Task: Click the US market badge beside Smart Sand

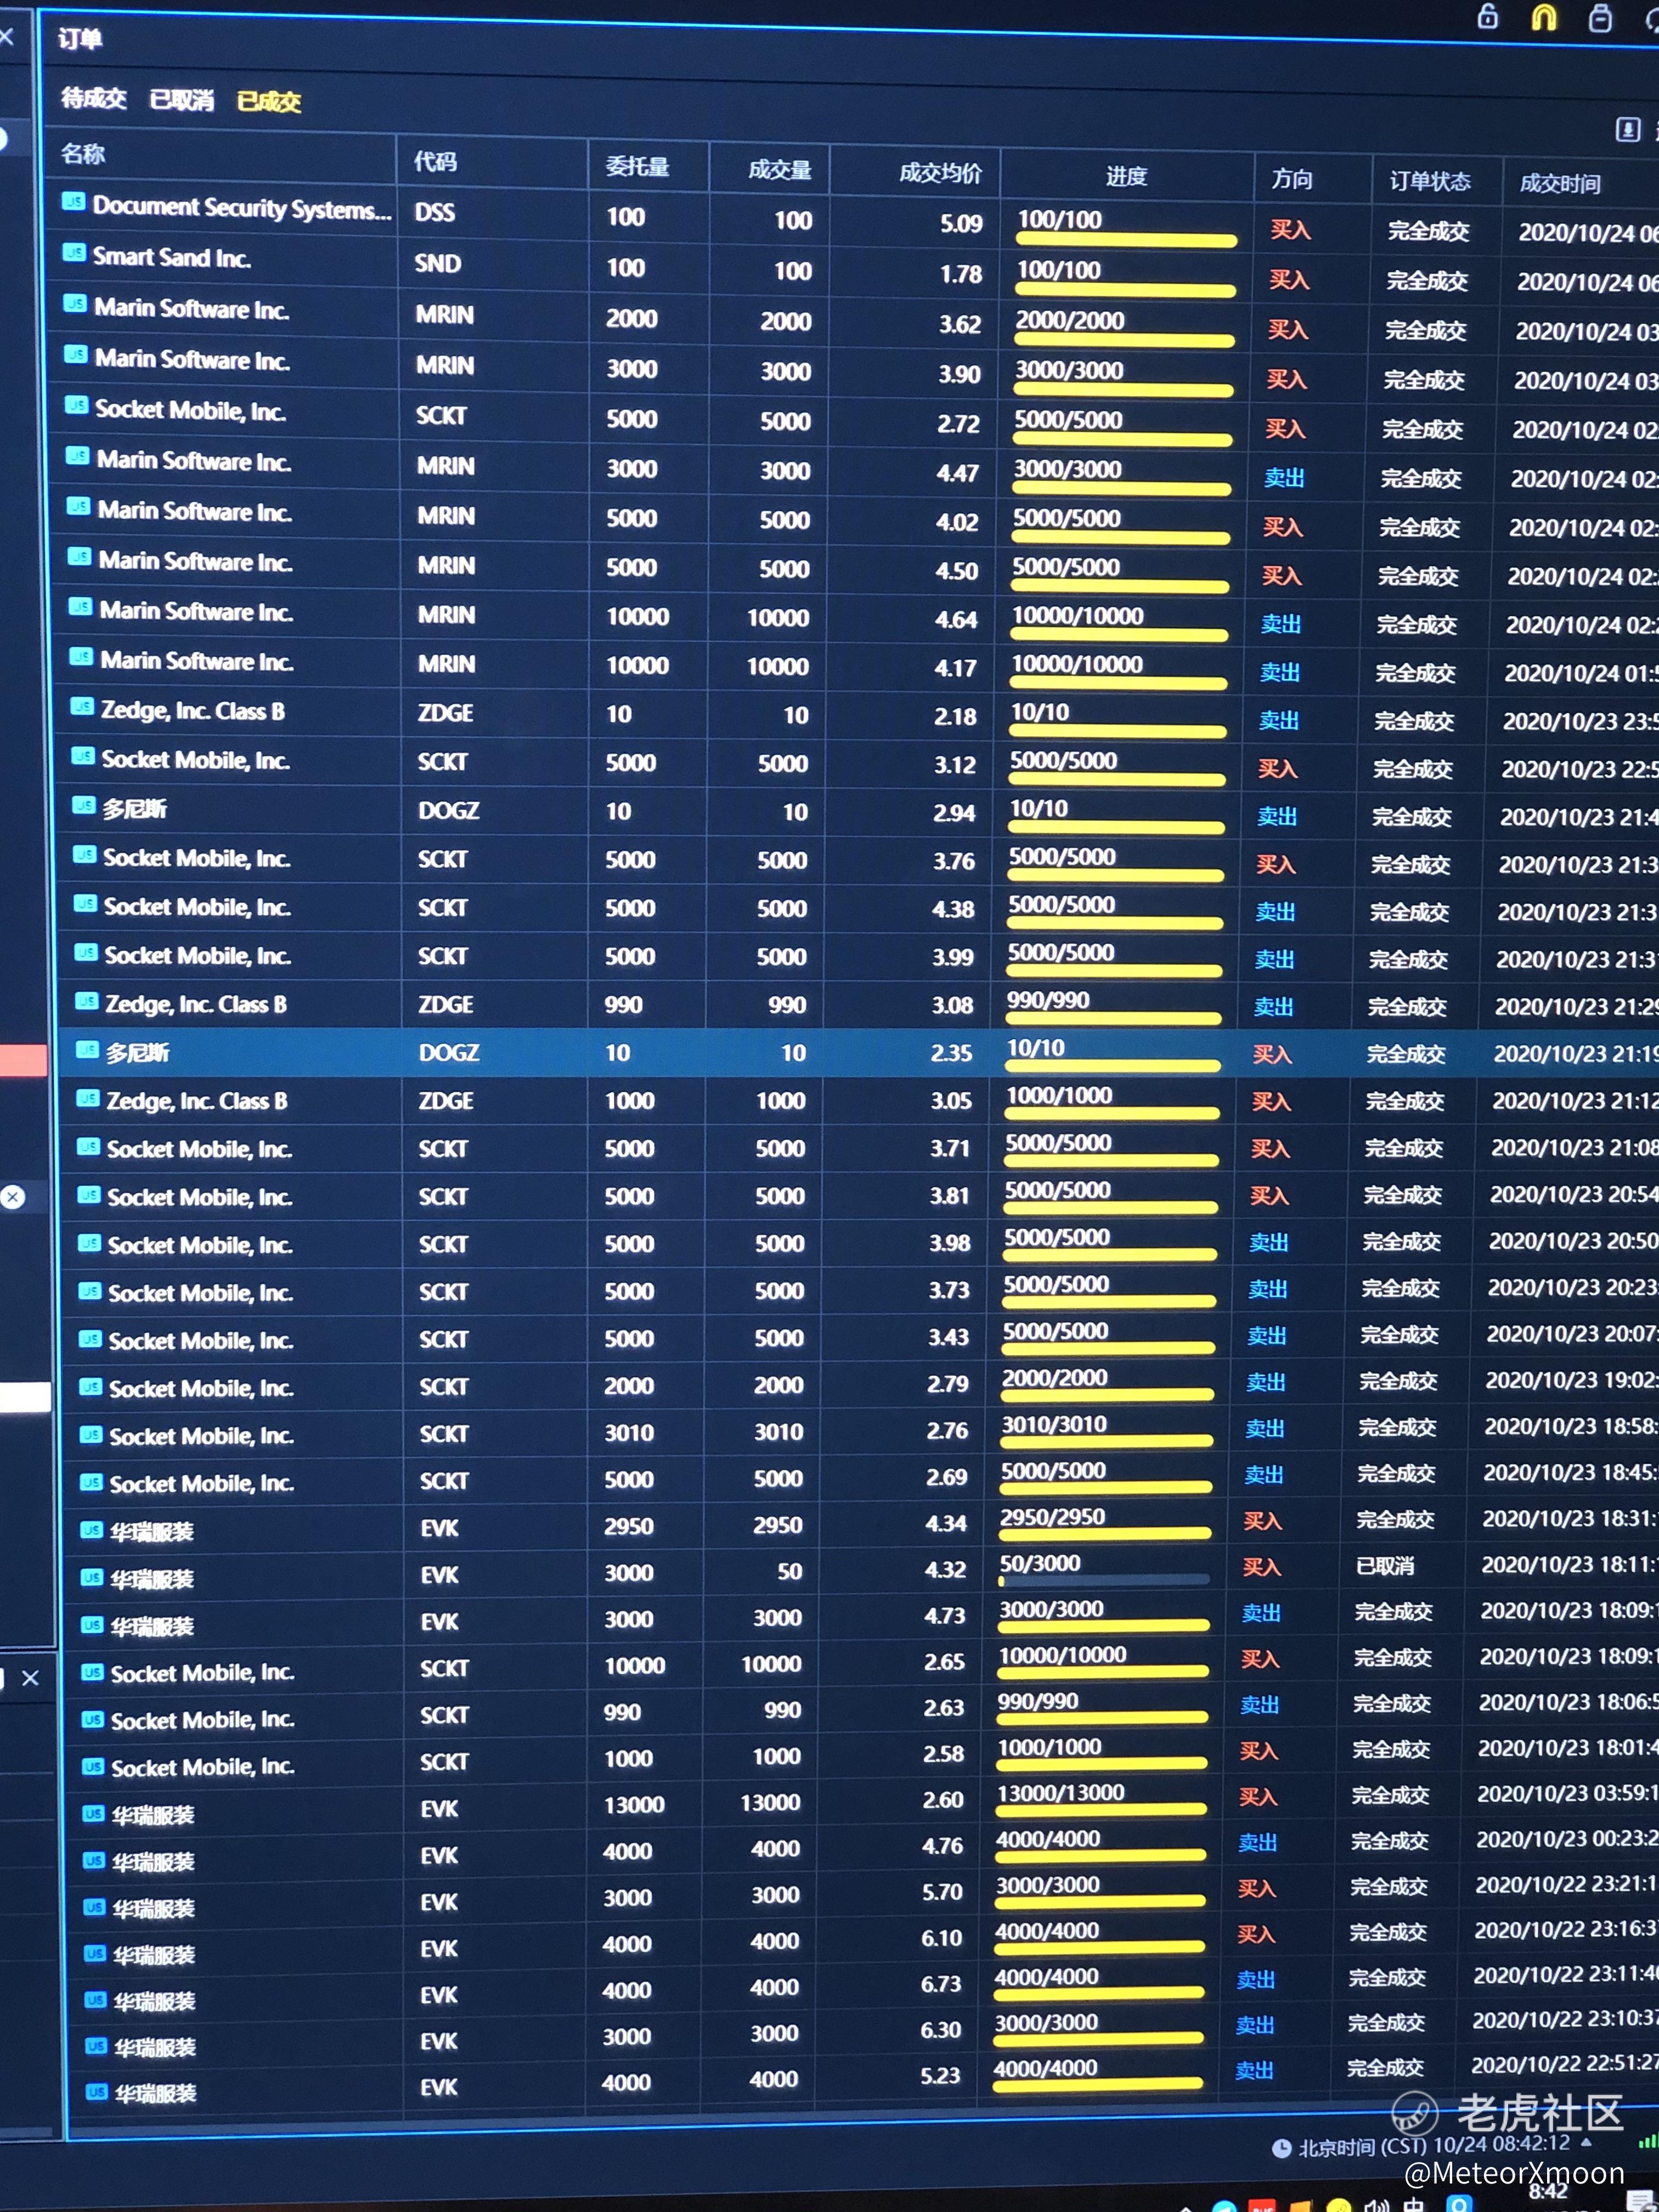Action: click(x=73, y=253)
